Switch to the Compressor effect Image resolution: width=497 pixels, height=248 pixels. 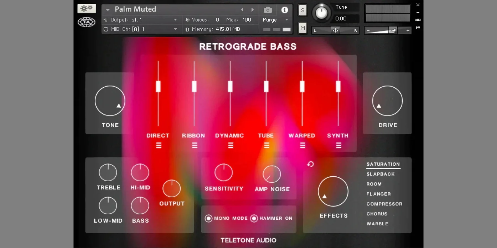pos(384,204)
